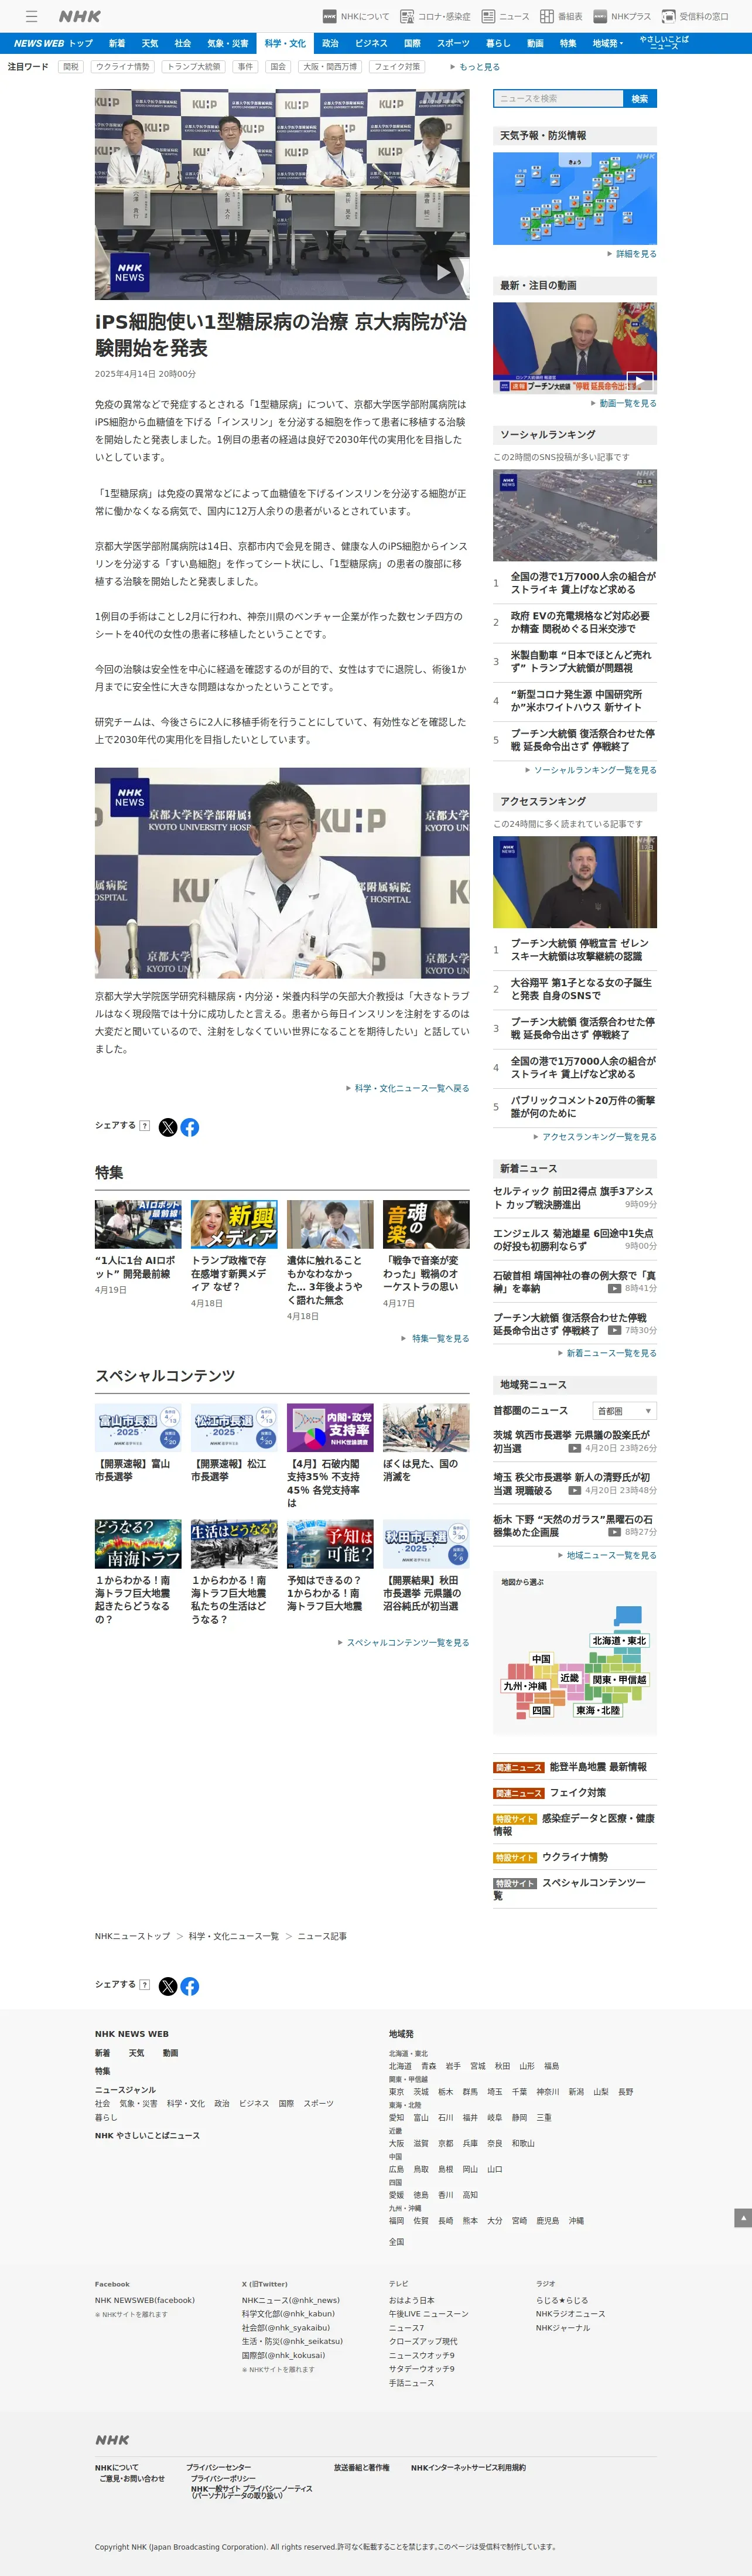Click the NHK logo in header

[x=80, y=16]
